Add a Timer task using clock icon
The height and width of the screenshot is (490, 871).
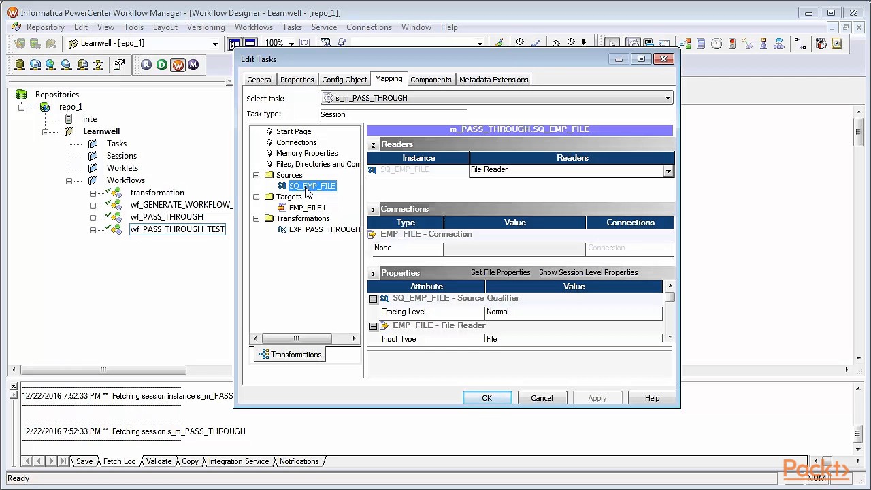click(717, 44)
